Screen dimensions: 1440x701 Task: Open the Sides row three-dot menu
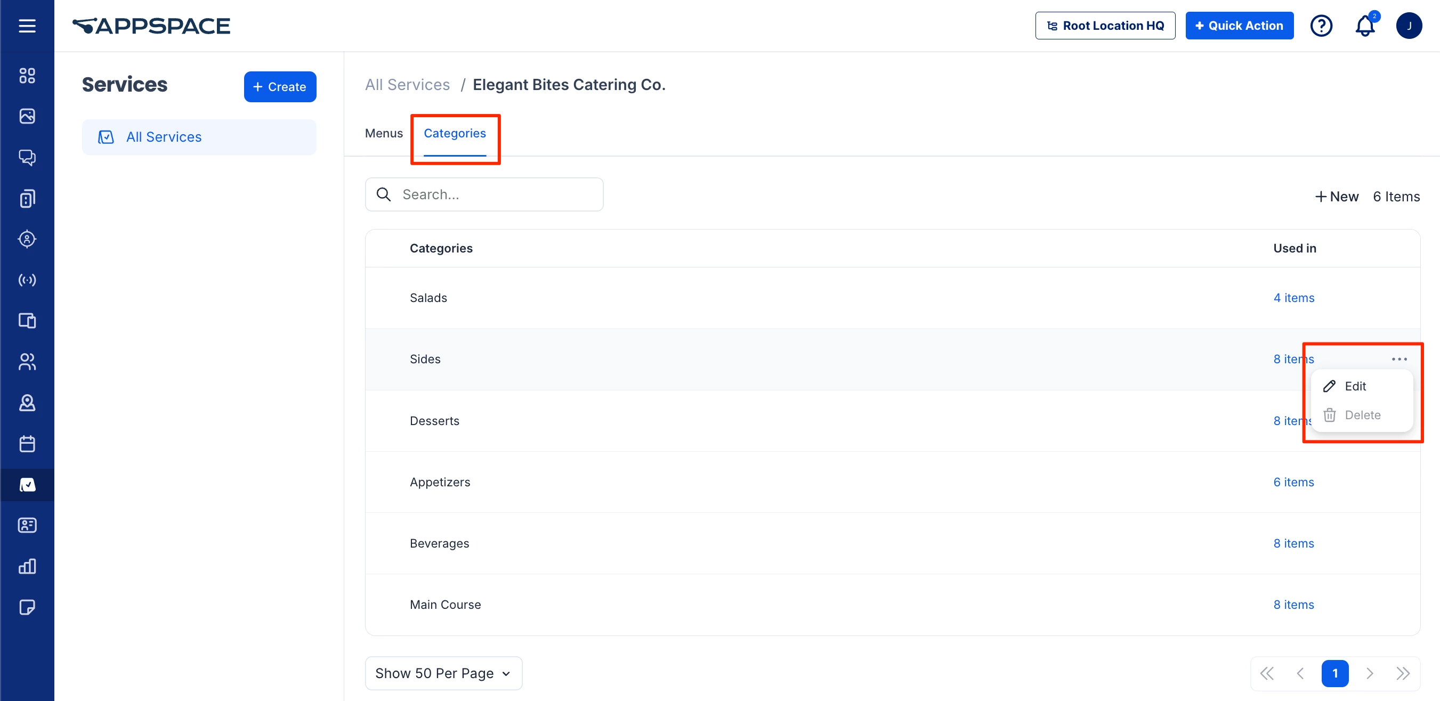(1399, 359)
